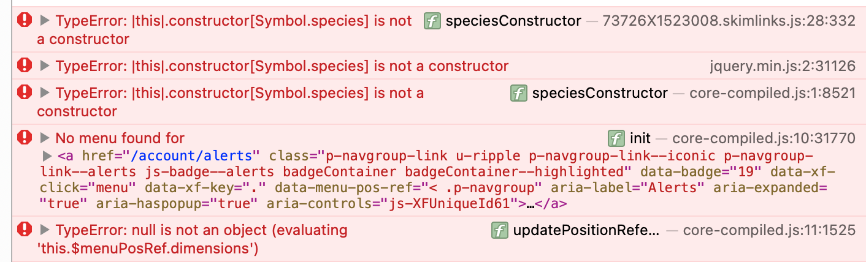The height and width of the screenshot is (262, 866).
Task: Expand the TypeError from core-compiled.js:1:8521
Action: click(44, 93)
